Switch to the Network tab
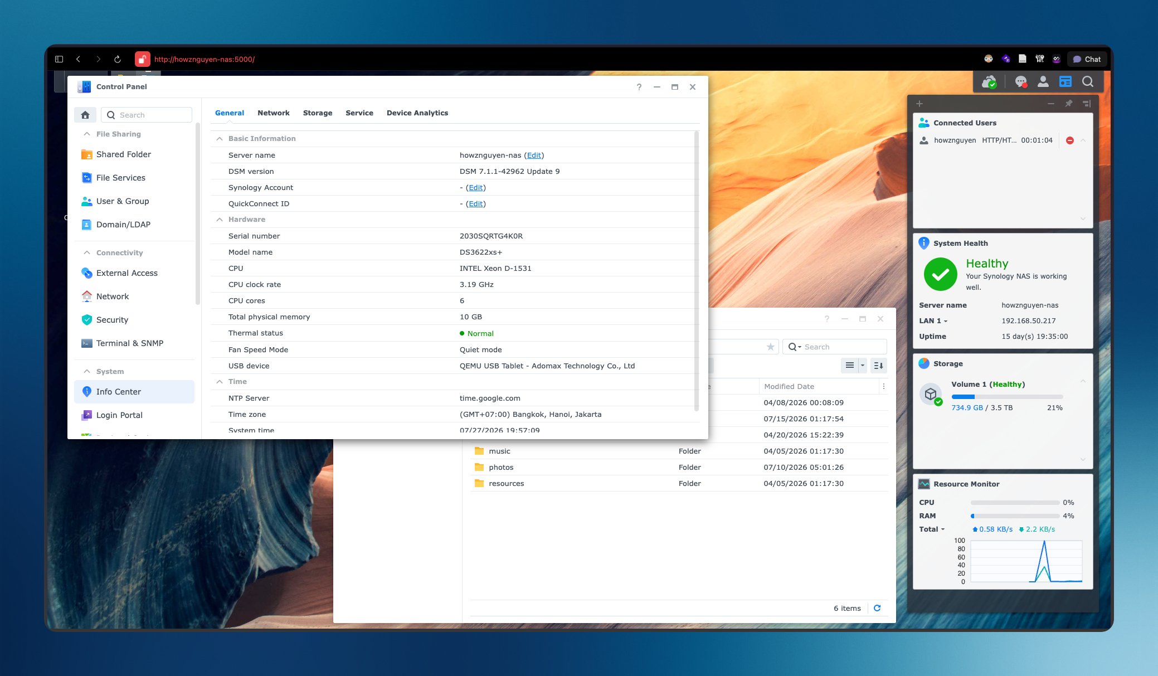Image resolution: width=1158 pixels, height=676 pixels. pyautogui.click(x=274, y=113)
